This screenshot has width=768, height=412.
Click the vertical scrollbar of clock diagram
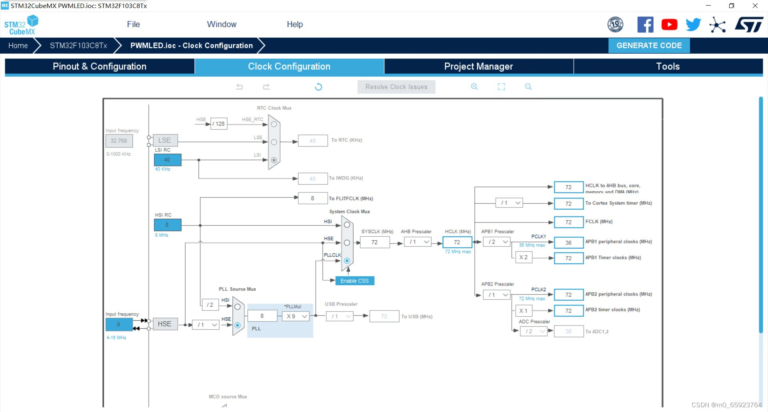point(761,215)
